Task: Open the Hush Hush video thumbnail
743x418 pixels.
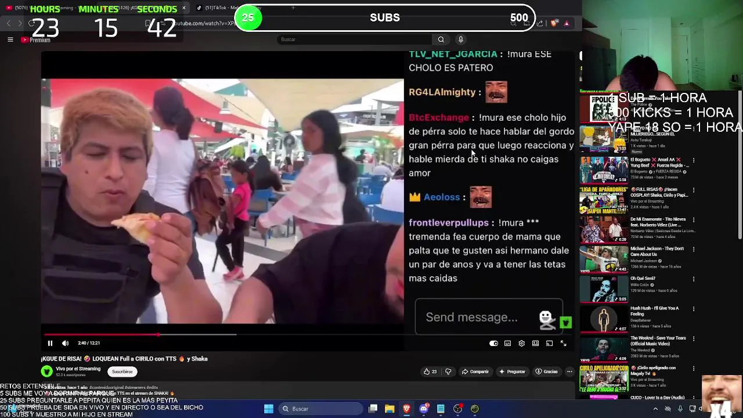Action: [x=604, y=319]
